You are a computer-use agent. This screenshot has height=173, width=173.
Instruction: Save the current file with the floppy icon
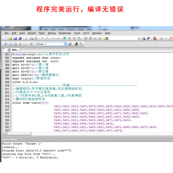[15, 38]
